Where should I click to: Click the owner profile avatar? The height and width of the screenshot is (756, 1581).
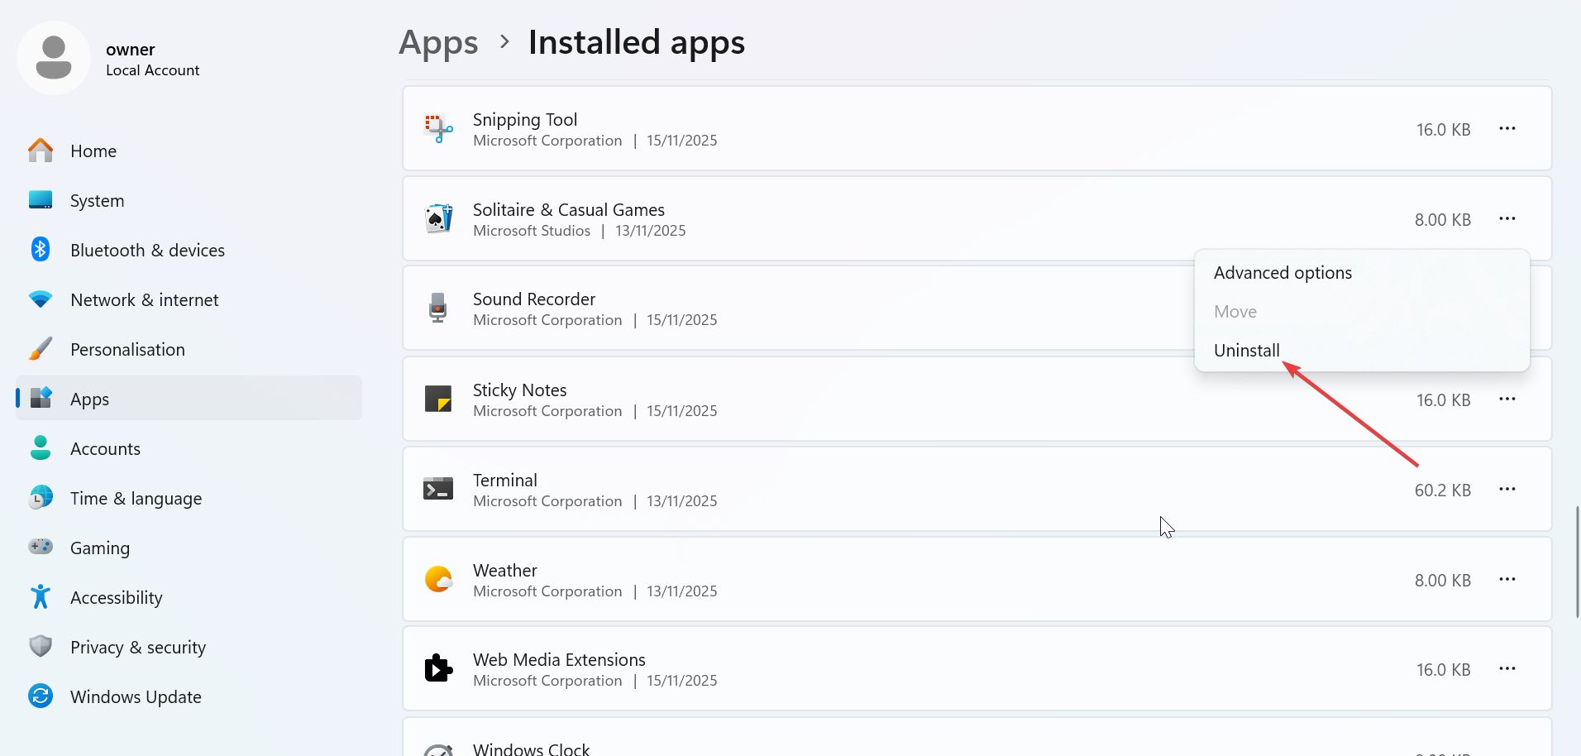pos(54,58)
